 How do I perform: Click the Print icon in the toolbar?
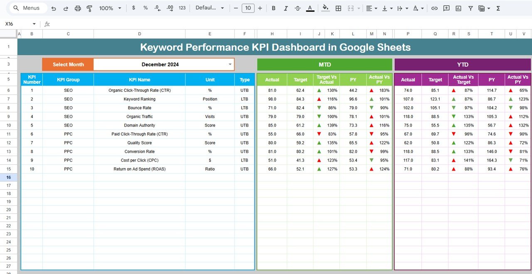[78, 8]
